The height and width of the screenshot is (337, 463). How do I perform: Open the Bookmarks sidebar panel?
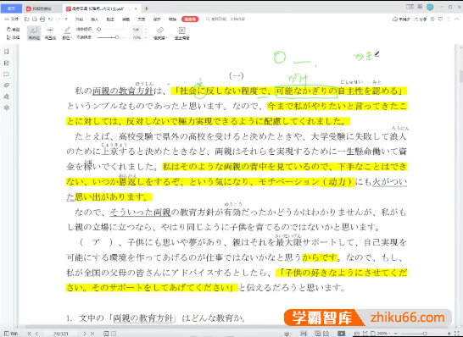tap(7, 52)
